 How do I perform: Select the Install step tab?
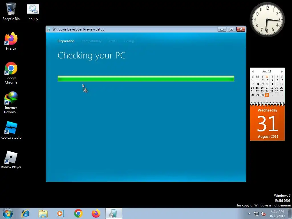[113, 41]
